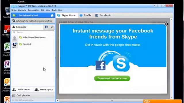This screenshot has height=103, width=184.
Task: Click Sme Hvd's green status icon
Action: (20, 44)
